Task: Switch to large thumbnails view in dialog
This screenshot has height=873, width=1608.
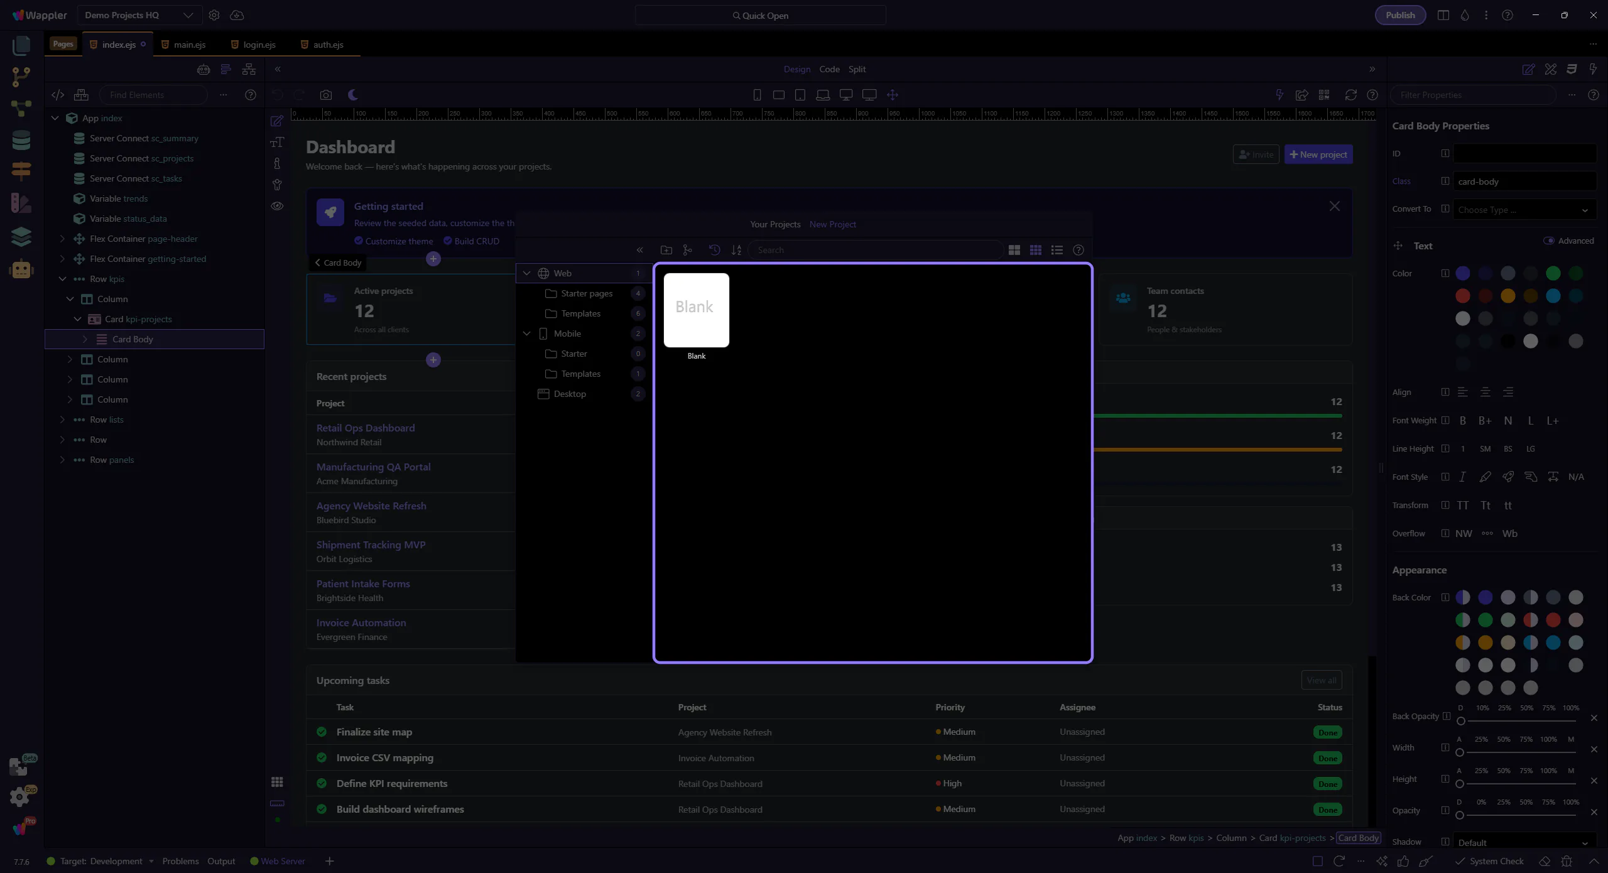Action: pos(1014,250)
